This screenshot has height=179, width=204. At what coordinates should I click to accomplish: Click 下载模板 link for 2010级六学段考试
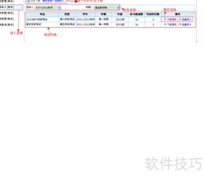point(172,20)
